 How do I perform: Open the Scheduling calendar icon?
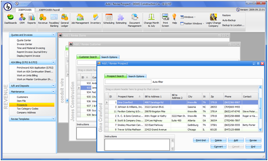(x=109, y=19)
